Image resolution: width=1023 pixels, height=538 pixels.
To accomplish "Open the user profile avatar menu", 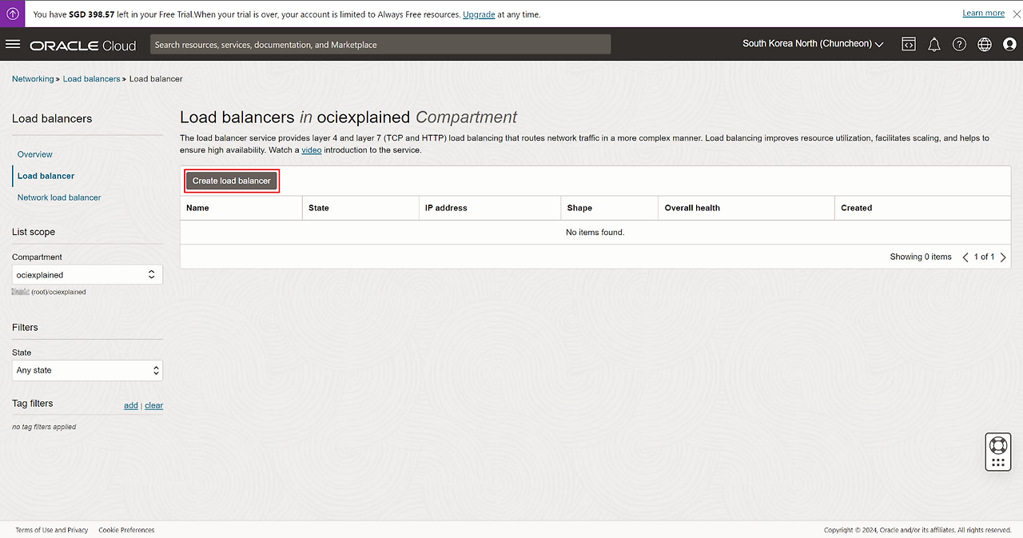I will [x=1009, y=45].
